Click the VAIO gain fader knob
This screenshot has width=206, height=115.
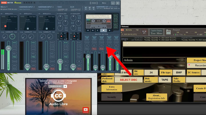point(60,61)
